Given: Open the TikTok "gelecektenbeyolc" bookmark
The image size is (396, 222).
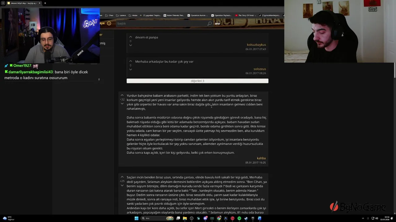Looking at the screenshot, I should (x=269, y=15).
